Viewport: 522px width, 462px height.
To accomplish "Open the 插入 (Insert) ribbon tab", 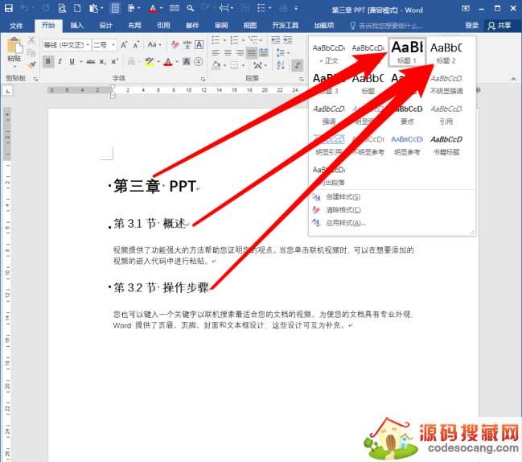I will tap(77, 25).
